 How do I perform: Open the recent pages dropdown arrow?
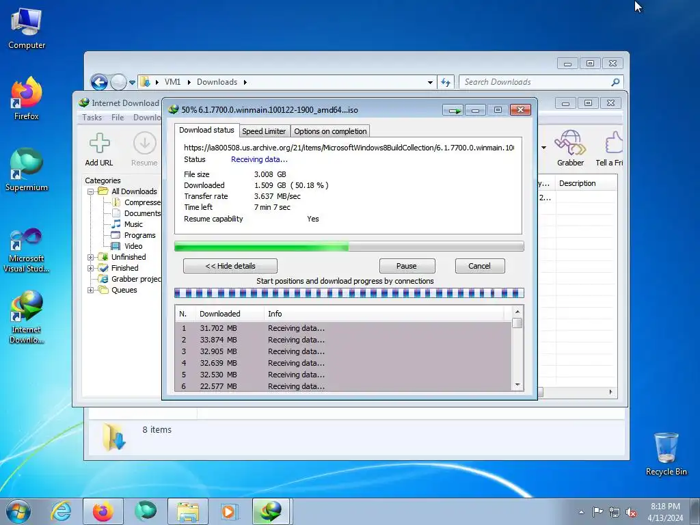(132, 82)
